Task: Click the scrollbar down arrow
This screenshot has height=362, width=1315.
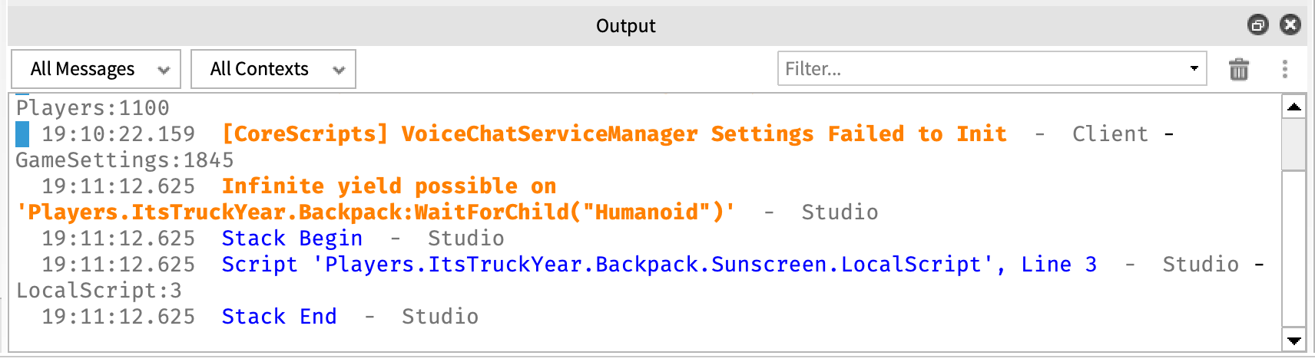Action: (x=1294, y=341)
